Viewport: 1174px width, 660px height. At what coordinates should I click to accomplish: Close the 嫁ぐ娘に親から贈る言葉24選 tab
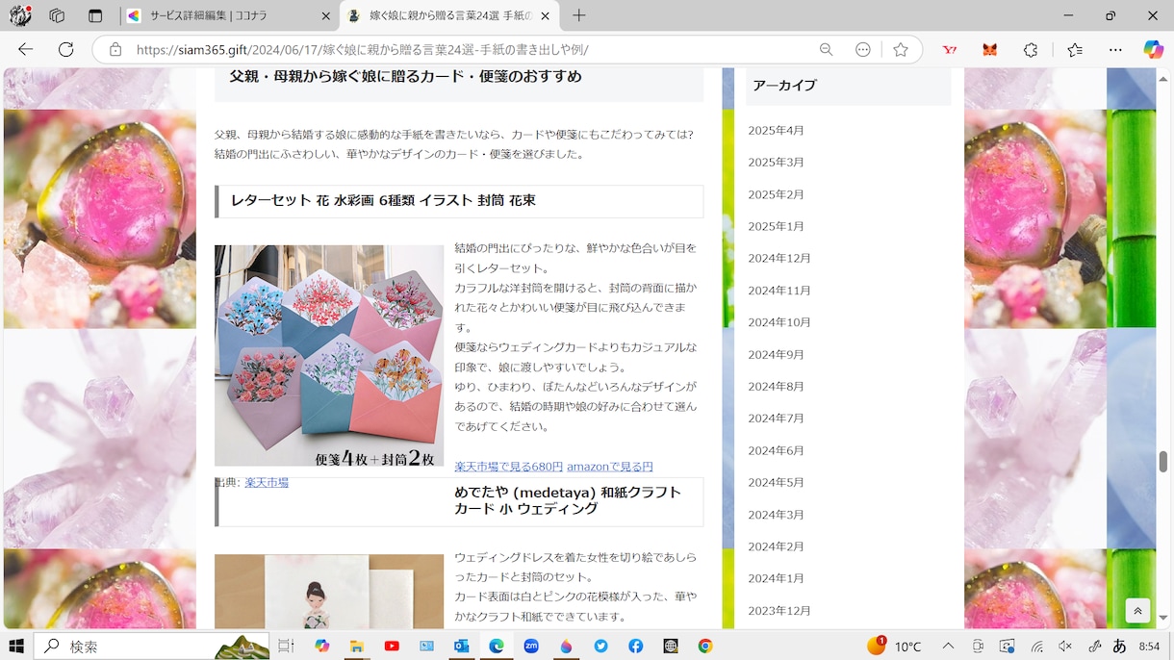(546, 15)
